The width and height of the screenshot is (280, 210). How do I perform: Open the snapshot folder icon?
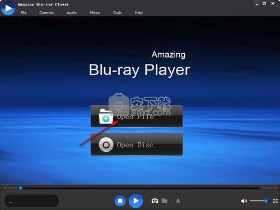[165, 200]
